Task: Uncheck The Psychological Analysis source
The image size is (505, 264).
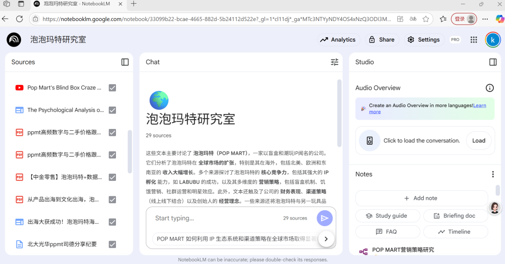Action: pos(112,110)
